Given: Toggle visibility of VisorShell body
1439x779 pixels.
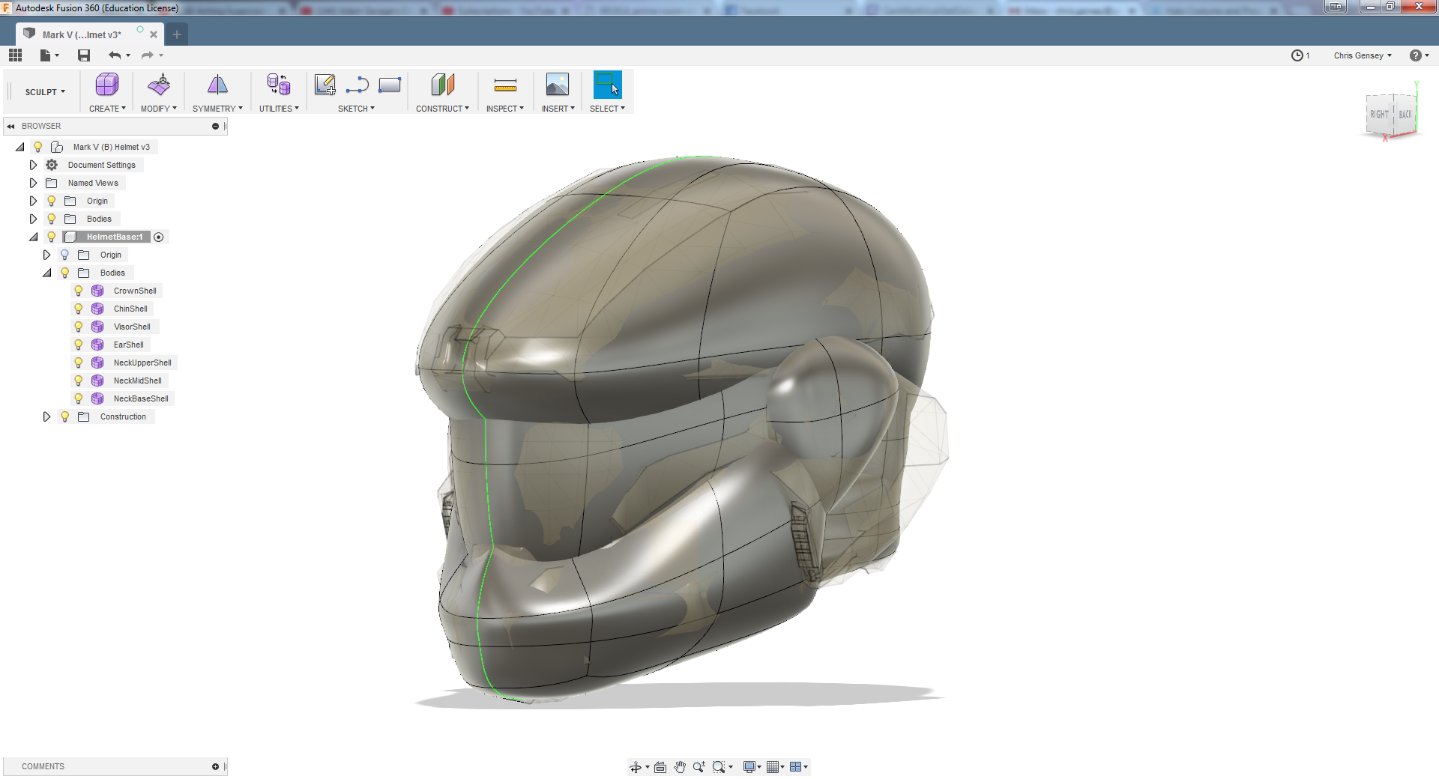Looking at the screenshot, I should tap(79, 327).
